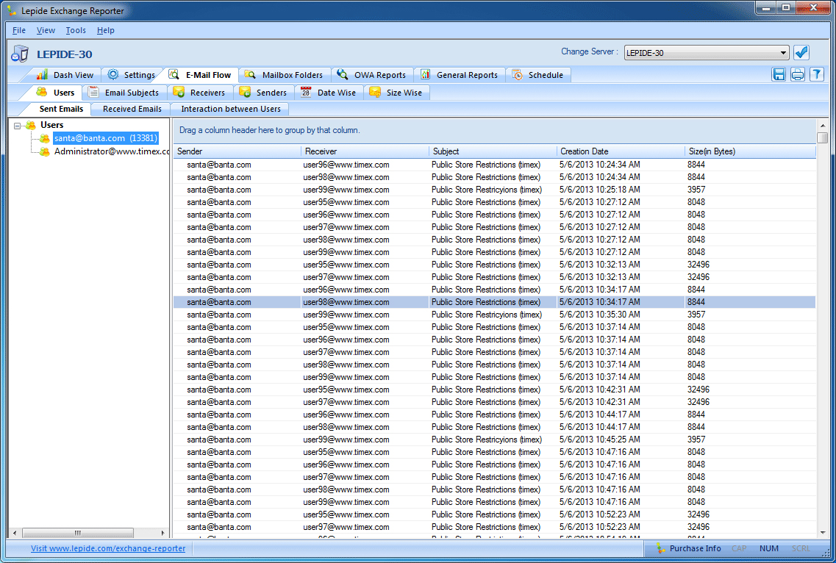Click the Size Wise envelope icon

(375, 92)
